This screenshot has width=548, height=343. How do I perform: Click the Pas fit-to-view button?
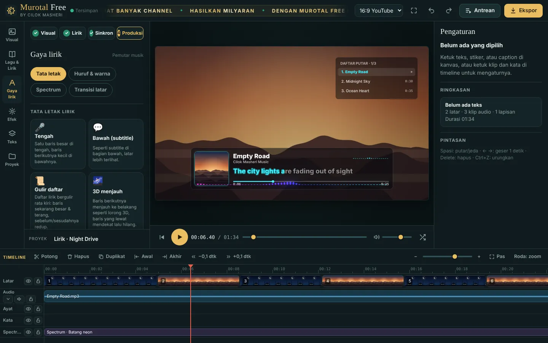click(x=497, y=256)
